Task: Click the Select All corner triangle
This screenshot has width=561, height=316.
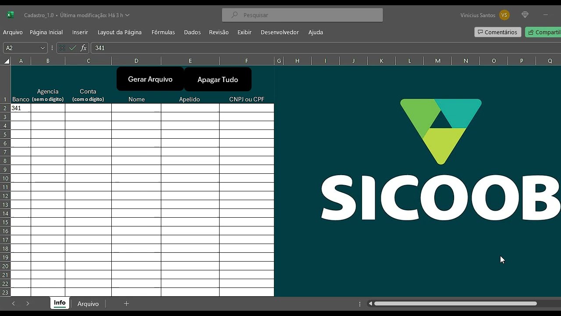Action: 7,61
